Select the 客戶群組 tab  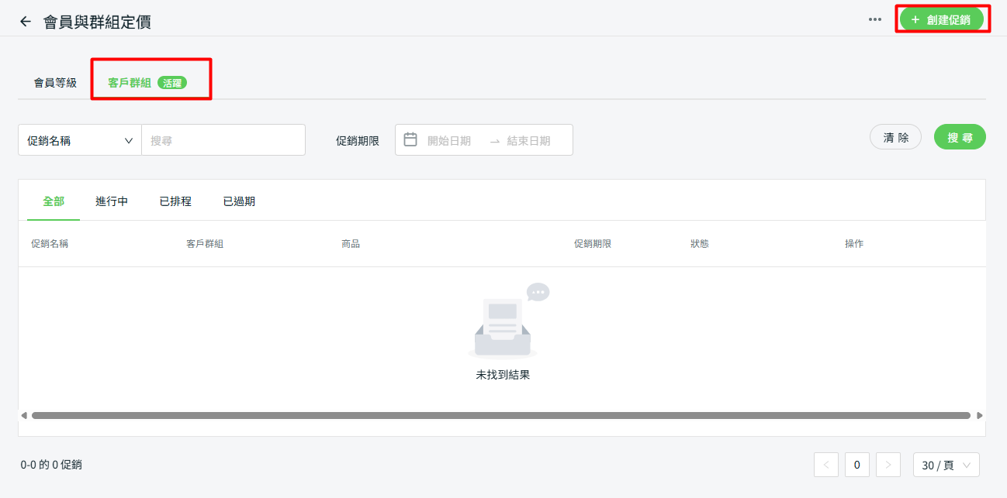tap(130, 83)
